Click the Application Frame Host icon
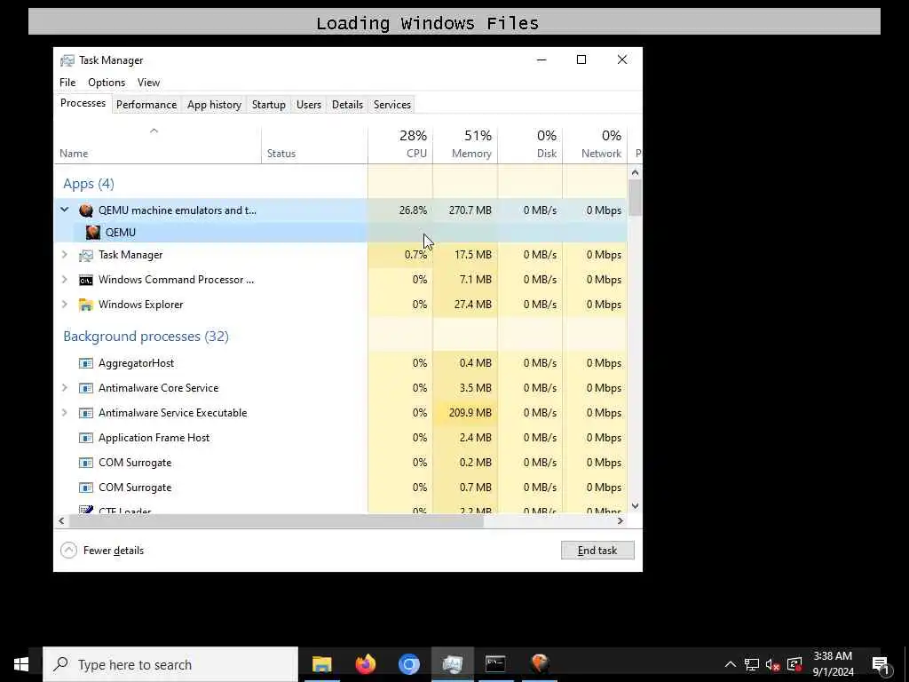909x682 pixels. [x=86, y=438]
